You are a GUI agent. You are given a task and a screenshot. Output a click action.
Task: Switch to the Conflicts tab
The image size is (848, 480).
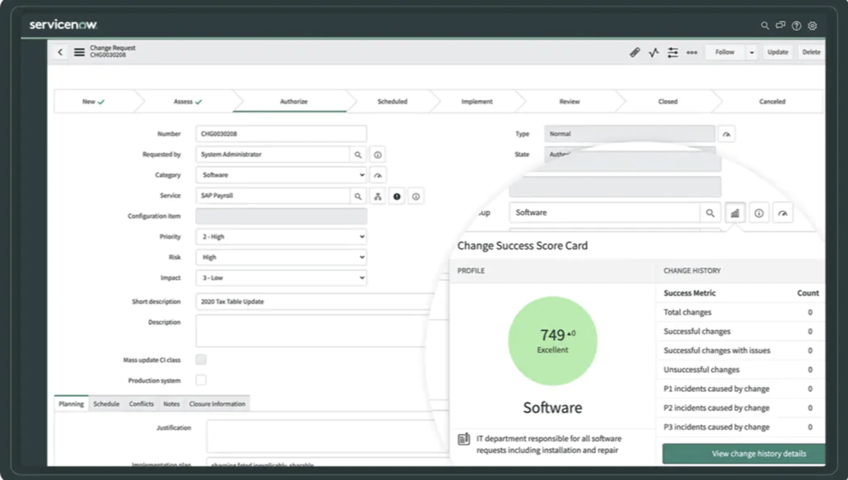141,403
